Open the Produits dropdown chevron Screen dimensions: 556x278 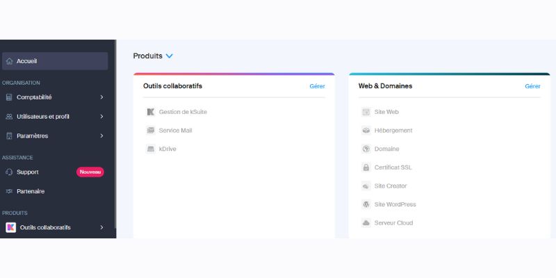coord(170,56)
